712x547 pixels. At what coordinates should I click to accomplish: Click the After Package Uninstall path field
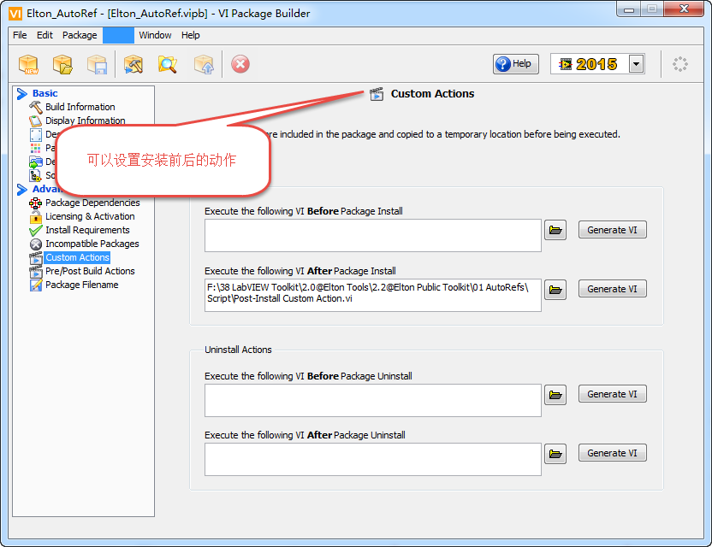click(x=373, y=460)
